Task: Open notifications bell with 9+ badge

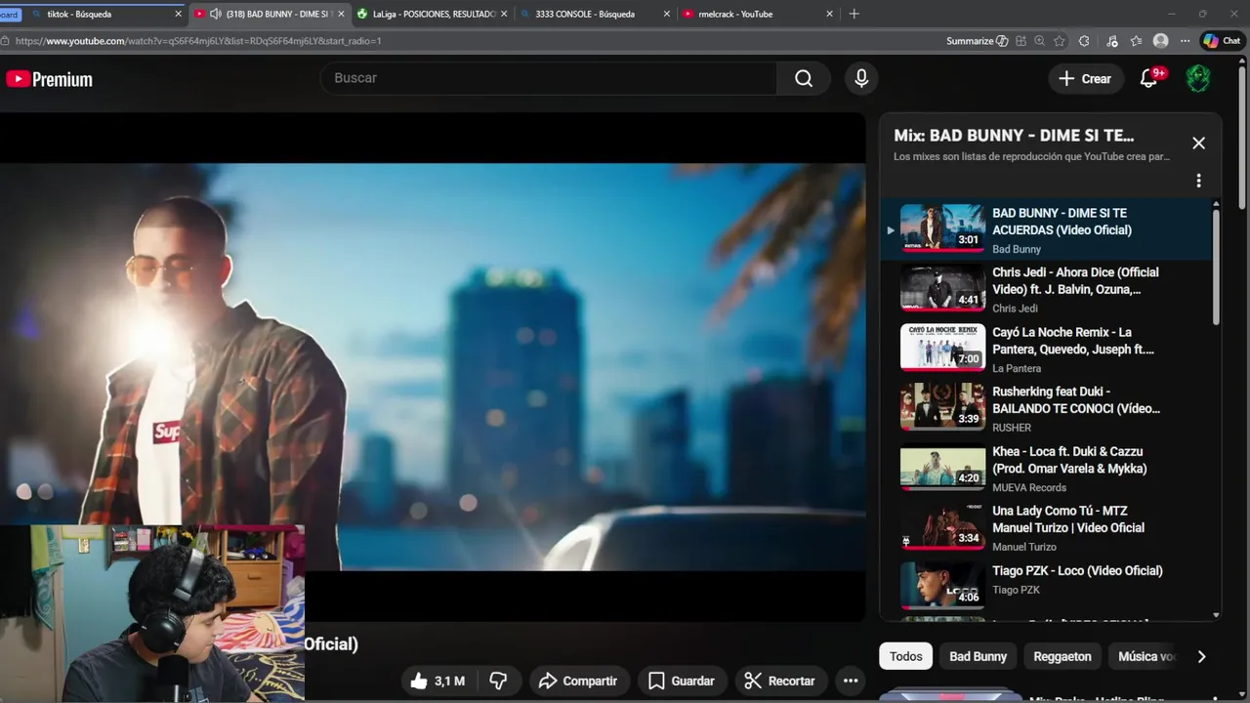Action: (1149, 78)
